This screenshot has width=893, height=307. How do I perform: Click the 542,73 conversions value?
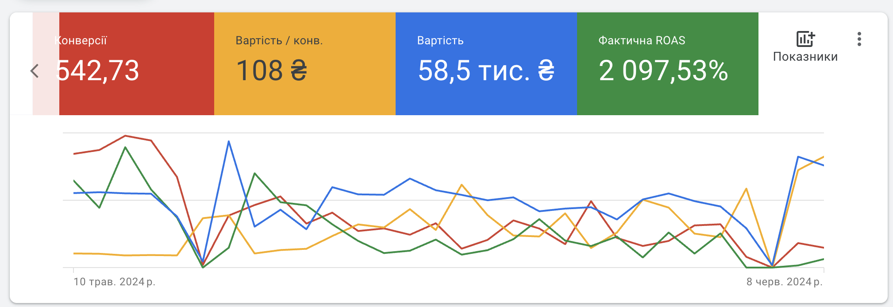[98, 70]
